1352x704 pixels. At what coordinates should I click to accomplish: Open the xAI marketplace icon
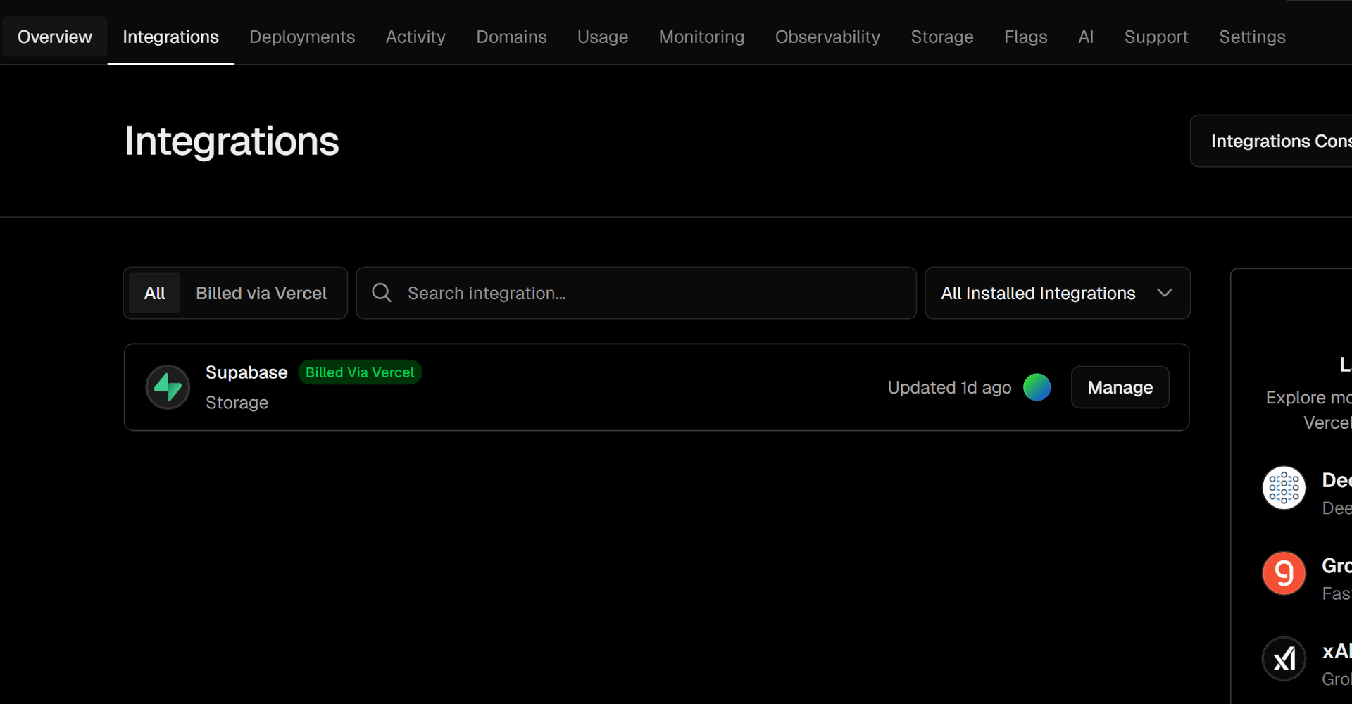tap(1284, 659)
